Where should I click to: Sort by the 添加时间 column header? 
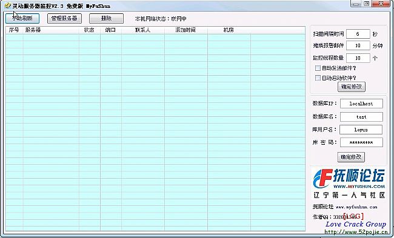pyautogui.click(x=186, y=30)
